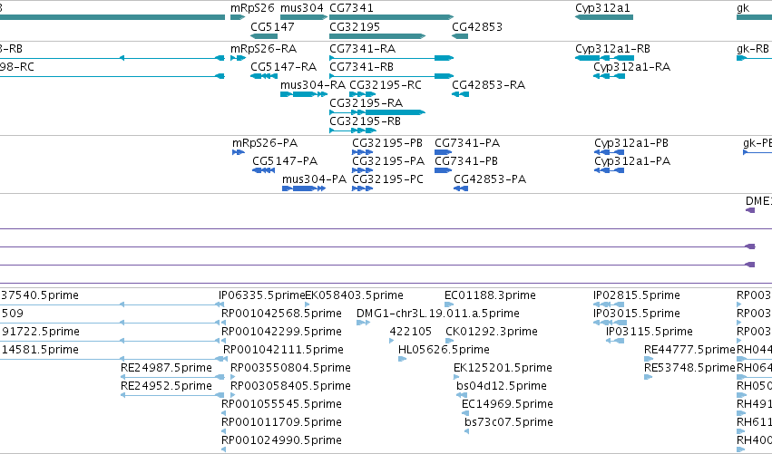Select transcript mRpS26-RA
Image resolution: width=772 pixels, height=454 pixels.
pos(263,49)
